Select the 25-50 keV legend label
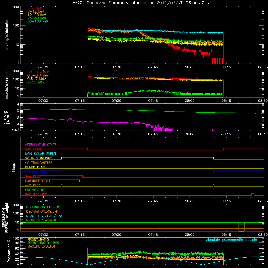This screenshot has width=268, height=268. point(37,18)
